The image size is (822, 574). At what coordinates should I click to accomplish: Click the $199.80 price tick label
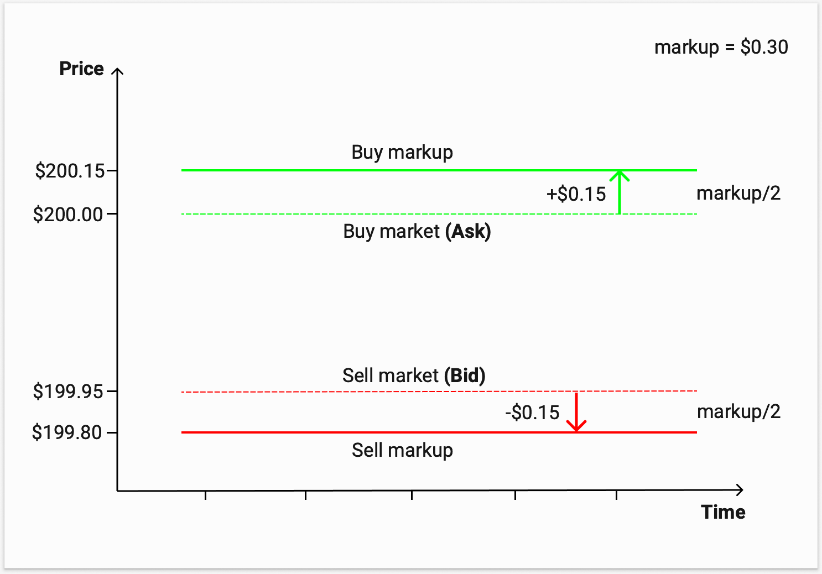coord(67,432)
